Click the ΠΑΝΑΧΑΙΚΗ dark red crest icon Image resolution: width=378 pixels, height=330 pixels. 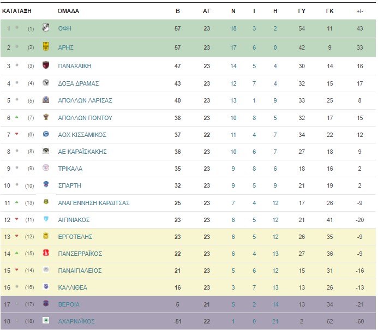tap(46, 65)
